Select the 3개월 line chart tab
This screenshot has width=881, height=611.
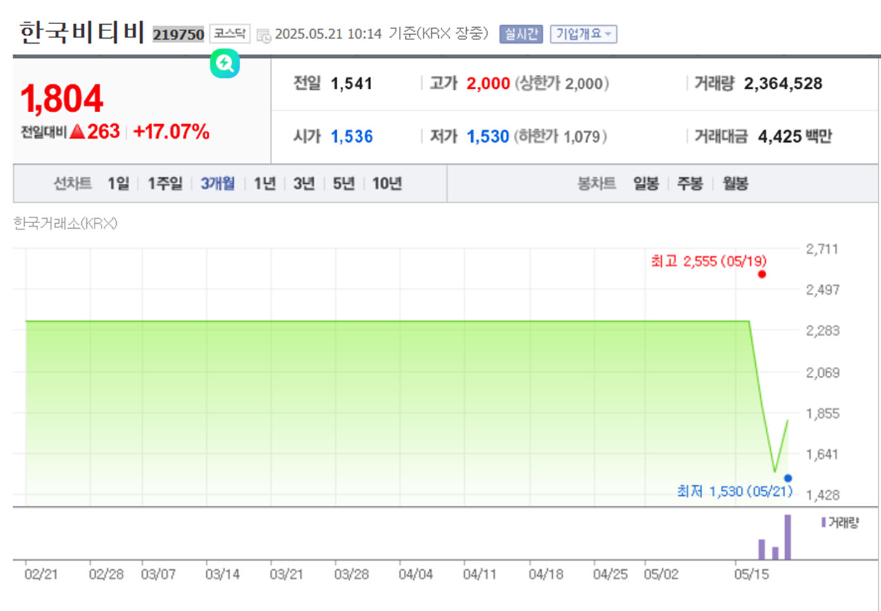click(218, 184)
